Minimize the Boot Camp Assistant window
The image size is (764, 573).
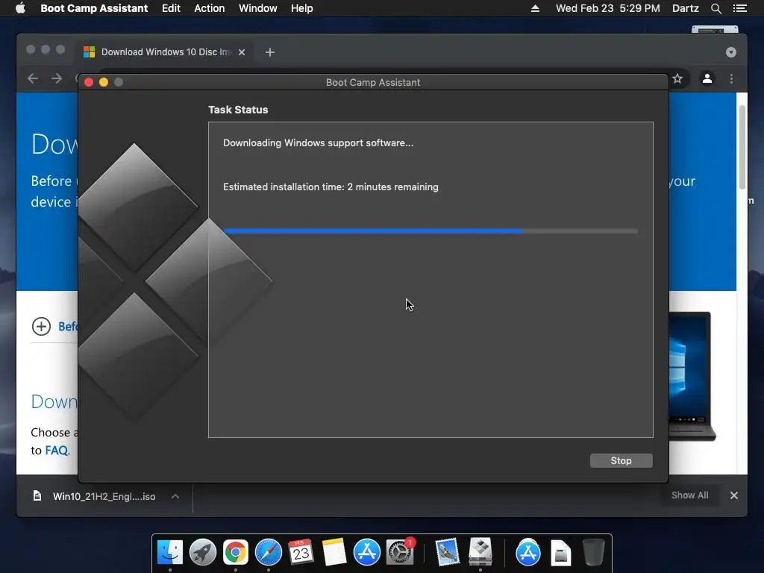[103, 82]
